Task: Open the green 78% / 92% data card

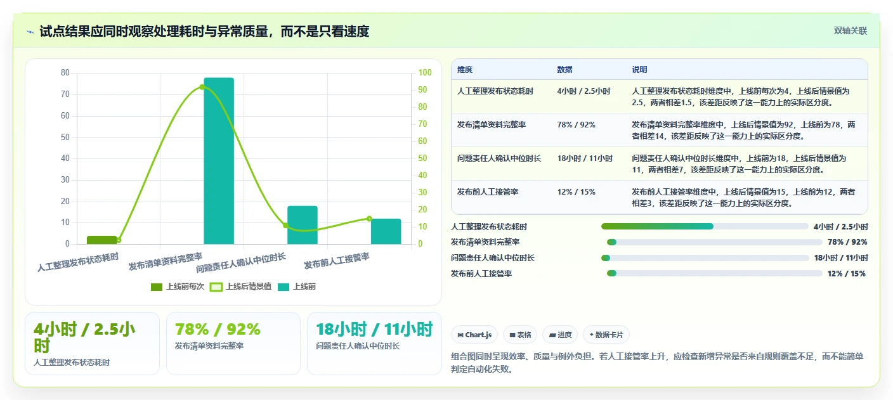Action: click(233, 344)
